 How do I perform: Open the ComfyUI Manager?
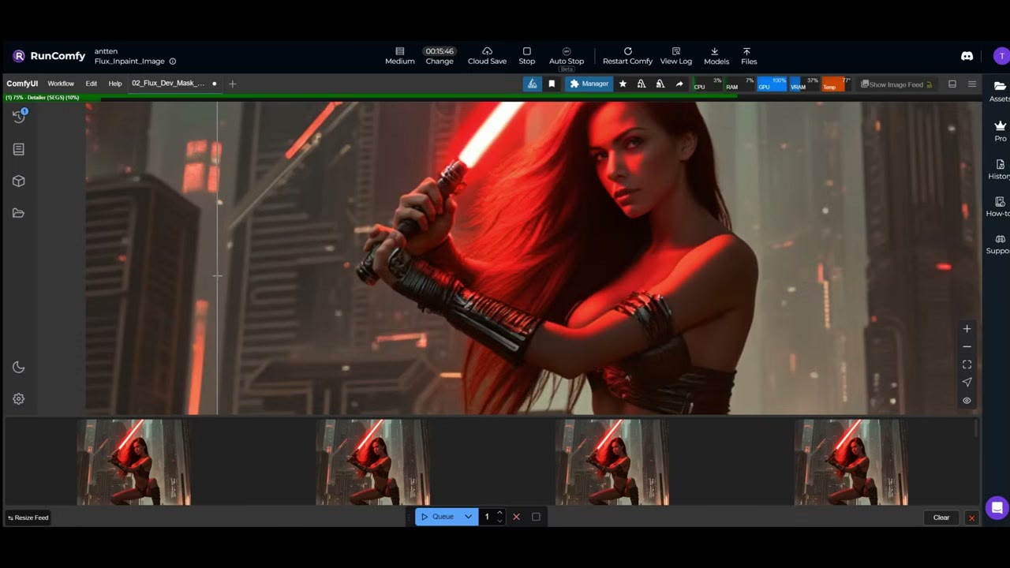point(589,84)
